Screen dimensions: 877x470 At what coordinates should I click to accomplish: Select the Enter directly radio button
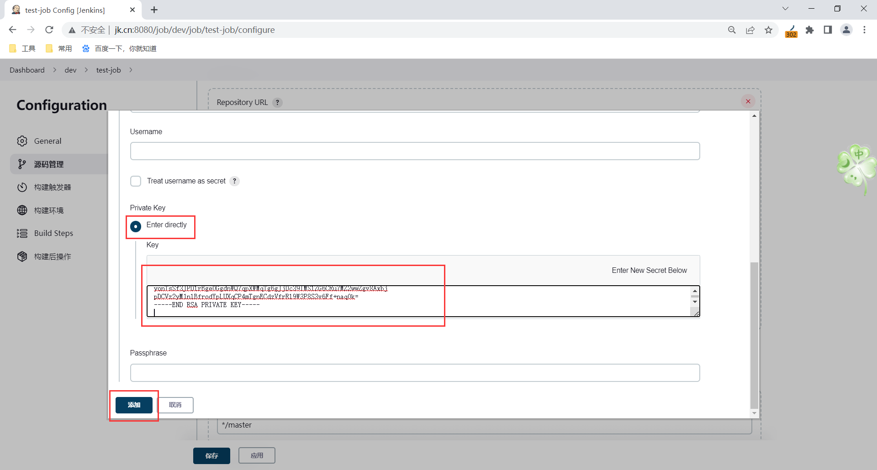click(x=136, y=226)
